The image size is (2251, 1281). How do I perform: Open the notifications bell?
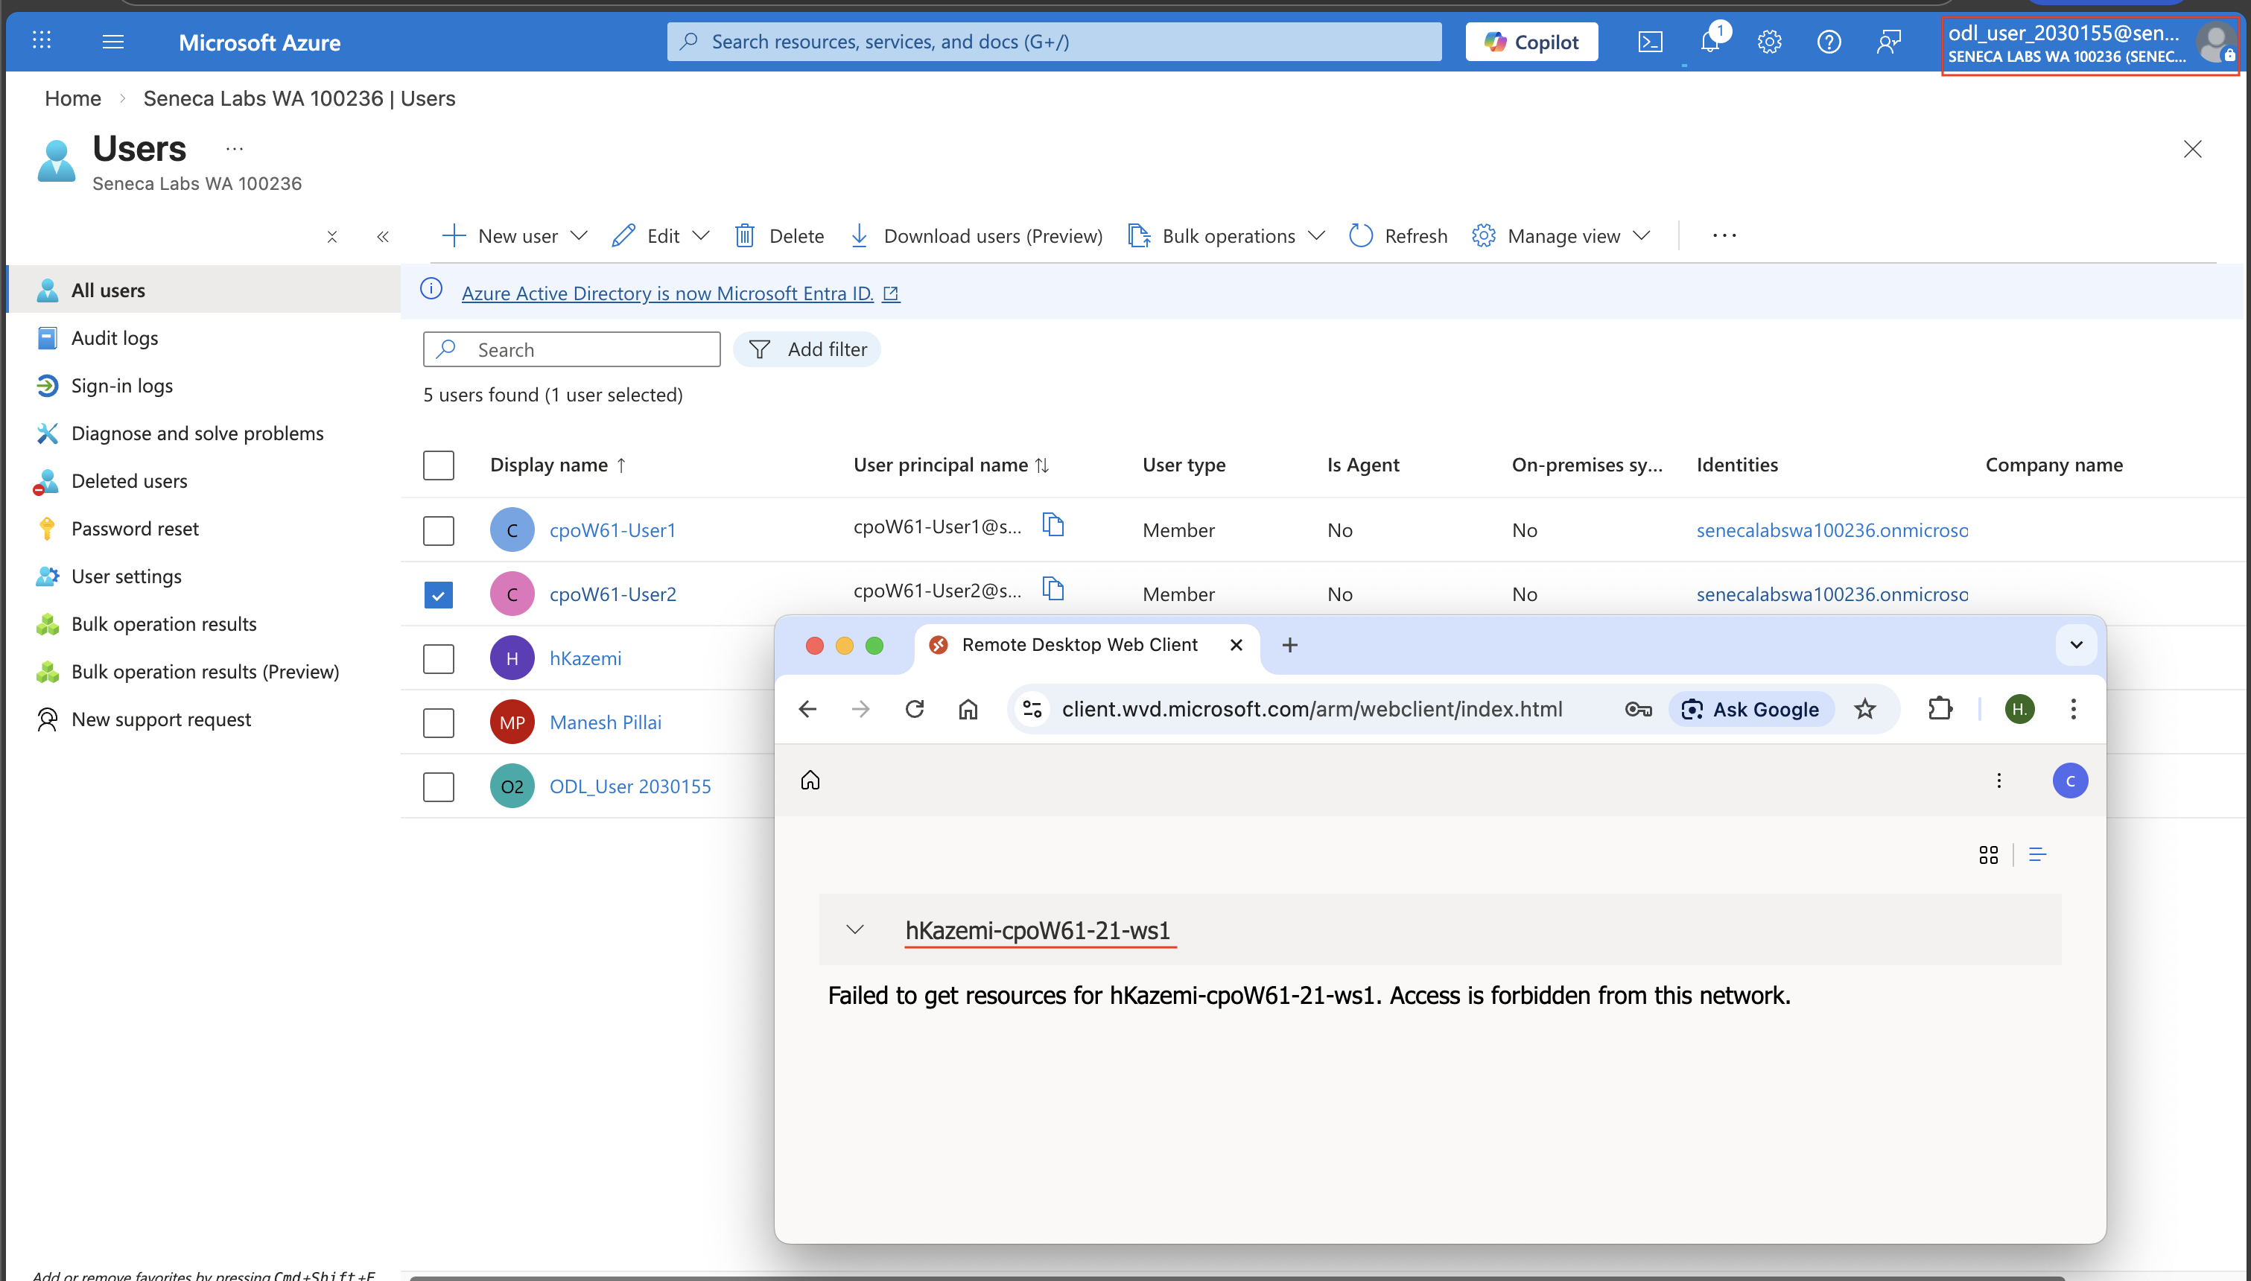1711,42
